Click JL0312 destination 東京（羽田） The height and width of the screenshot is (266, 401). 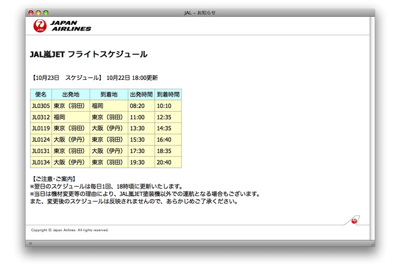[107, 117]
